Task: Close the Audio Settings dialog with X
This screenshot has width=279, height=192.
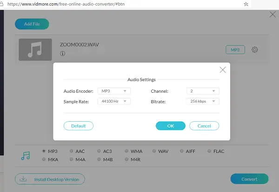Action: click(x=223, y=70)
